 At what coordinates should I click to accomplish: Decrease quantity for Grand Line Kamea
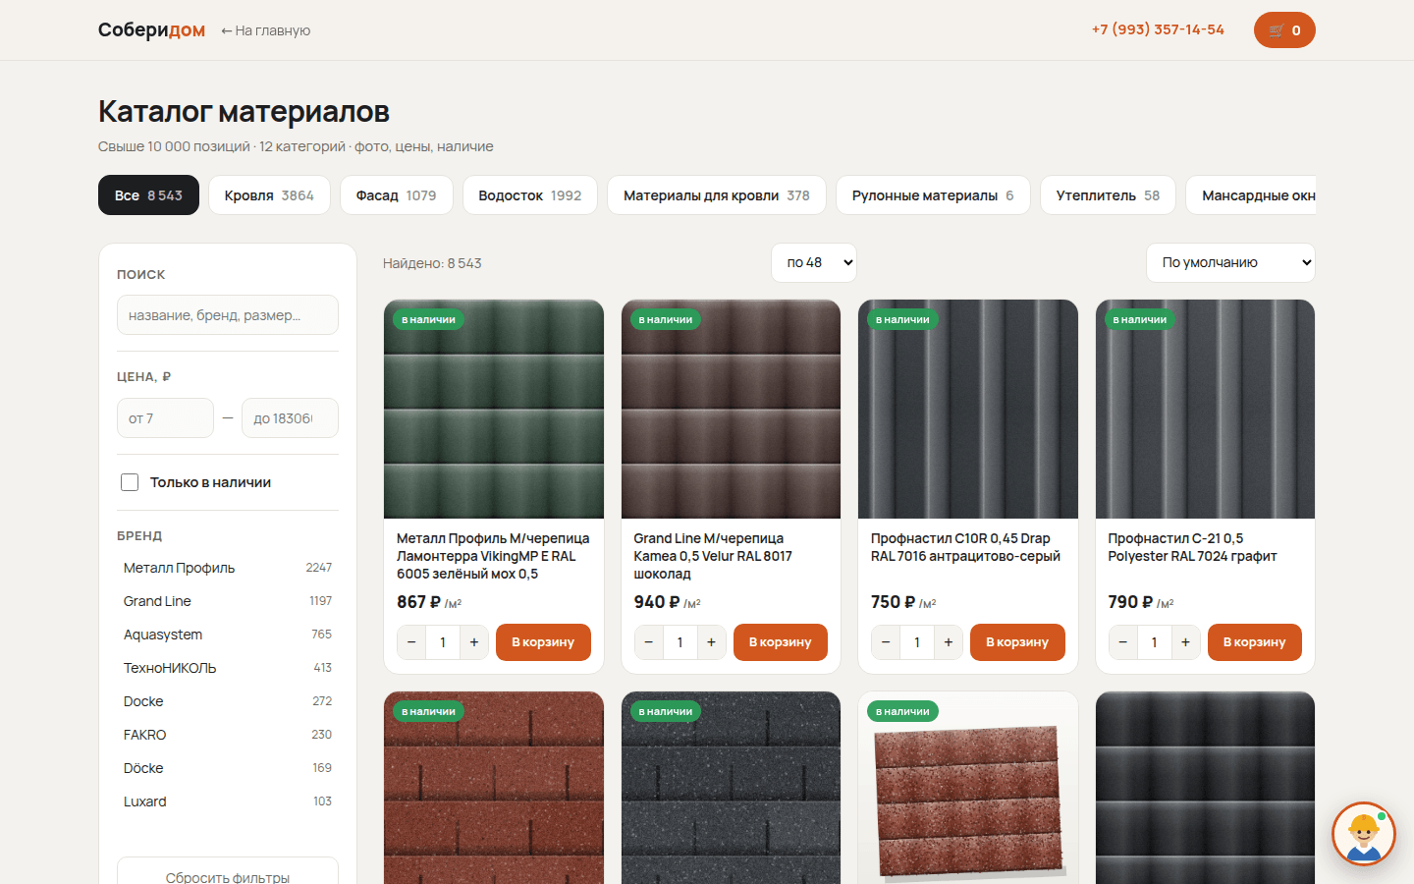(x=649, y=642)
